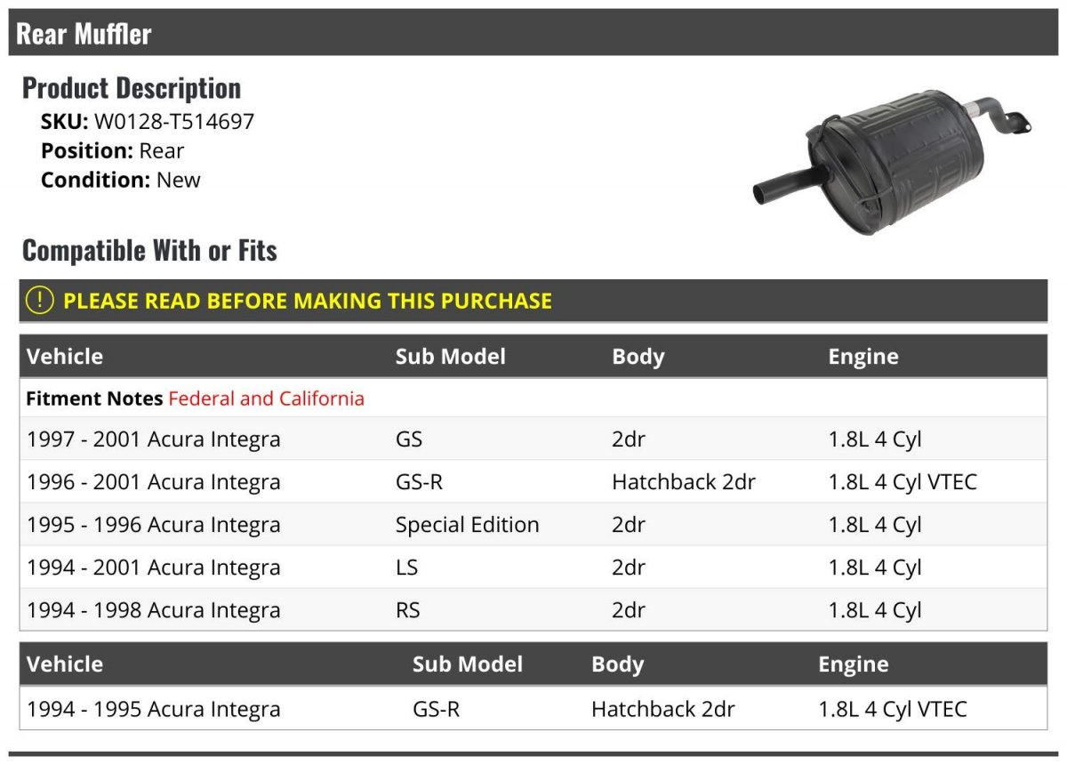Image resolution: width=1067 pixels, height=765 pixels.
Task: Select the 1.8L 4 Cyl VTEC cell for 1996 - 2001
Action: 903,482
